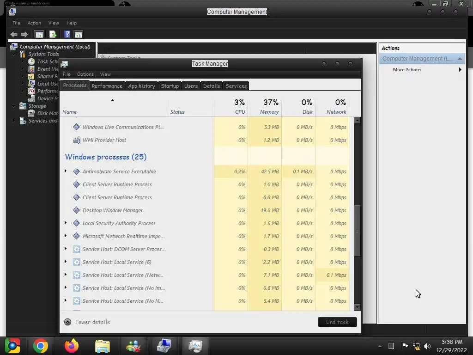
Task: Collapse the Computer Management actions section
Action: coord(460,59)
